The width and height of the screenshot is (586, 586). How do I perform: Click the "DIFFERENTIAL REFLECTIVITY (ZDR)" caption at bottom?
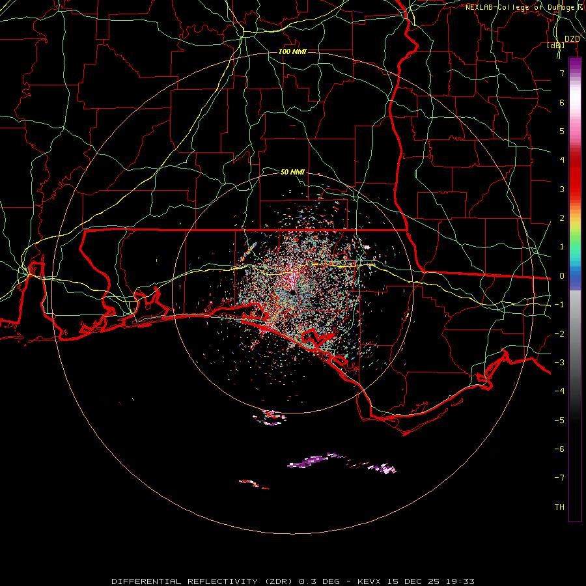(202, 581)
